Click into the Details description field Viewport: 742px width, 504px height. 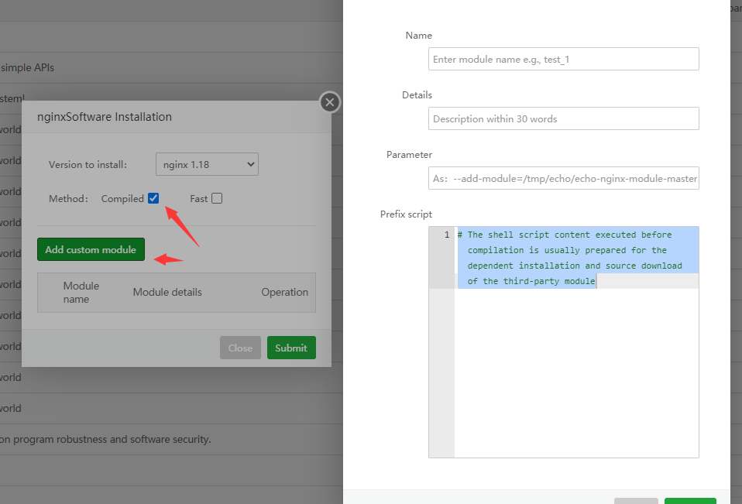pos(563,118)
